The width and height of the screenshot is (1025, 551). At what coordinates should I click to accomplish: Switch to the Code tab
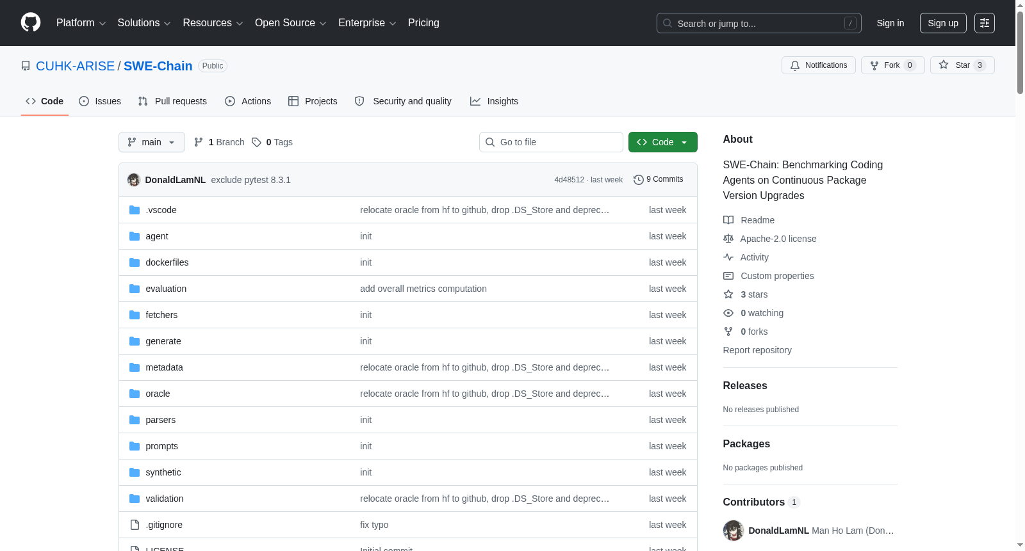tap(45, 101)
